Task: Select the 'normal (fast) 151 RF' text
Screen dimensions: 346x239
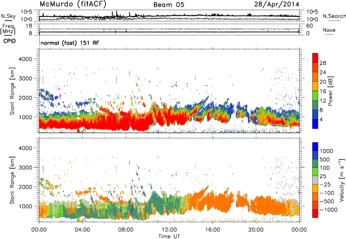Action: pyautogui.click(x=70, y=43)
